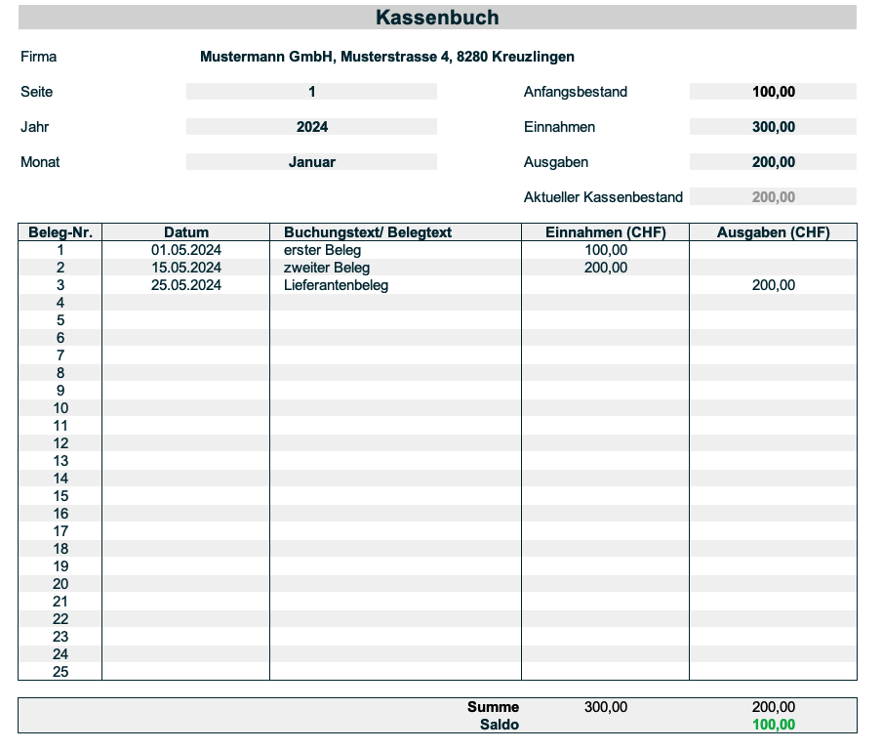The image size is (882, 751).
Task: Click the Datum column header
Action: [185, 232]
